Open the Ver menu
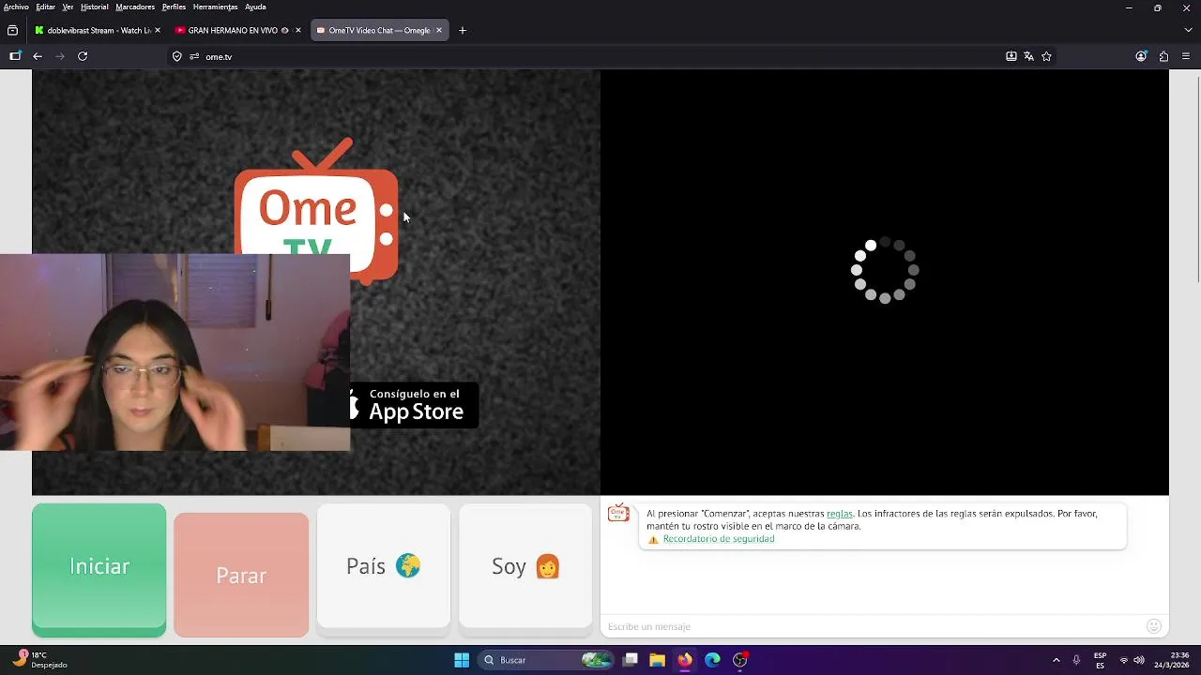This screenshot has height=675, width=1201. pyautogui.click(x=68, y=7)
